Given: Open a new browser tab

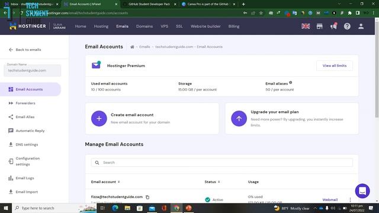Looking at the screenshot, I should click(243, 4).
